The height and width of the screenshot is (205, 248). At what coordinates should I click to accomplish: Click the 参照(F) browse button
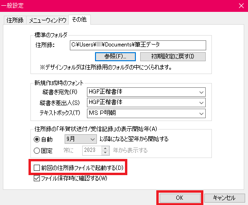pyautogui.click(x=115, y=56)
